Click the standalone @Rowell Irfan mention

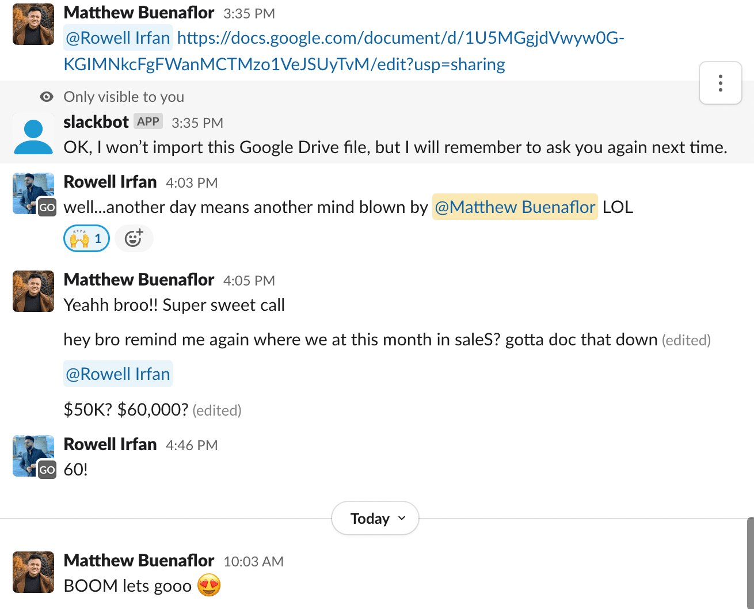(118, 374)
